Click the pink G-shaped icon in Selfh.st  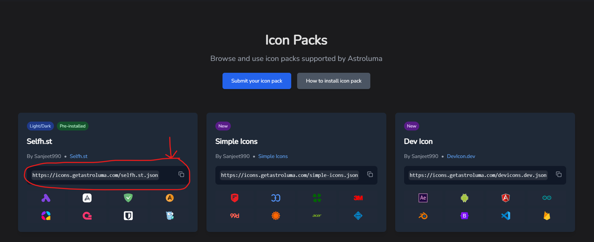point(87,216)
